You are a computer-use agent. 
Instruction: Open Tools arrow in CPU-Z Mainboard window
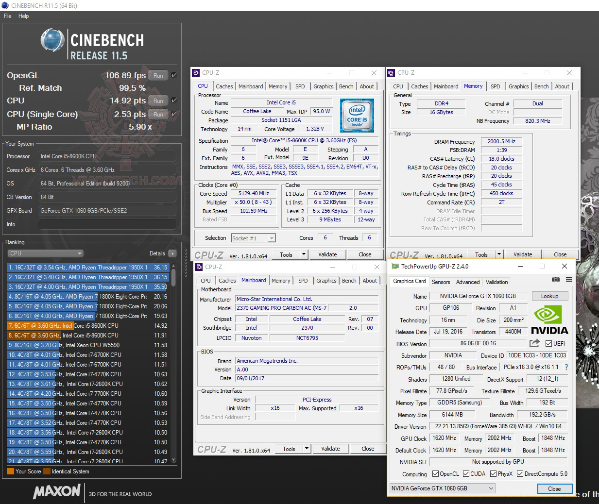pyautogui.click(x=307, y=449)
